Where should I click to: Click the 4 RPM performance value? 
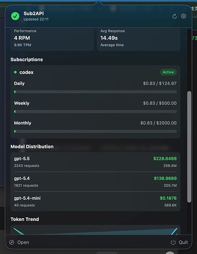[x=22, y=38]
